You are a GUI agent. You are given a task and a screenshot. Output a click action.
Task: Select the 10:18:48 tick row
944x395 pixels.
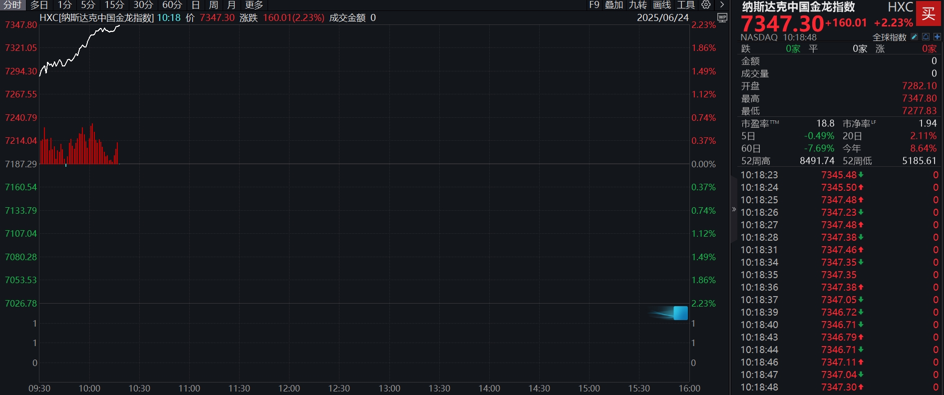[839, 387]
